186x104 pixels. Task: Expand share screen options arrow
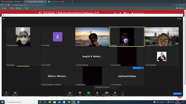coord(92,93)
